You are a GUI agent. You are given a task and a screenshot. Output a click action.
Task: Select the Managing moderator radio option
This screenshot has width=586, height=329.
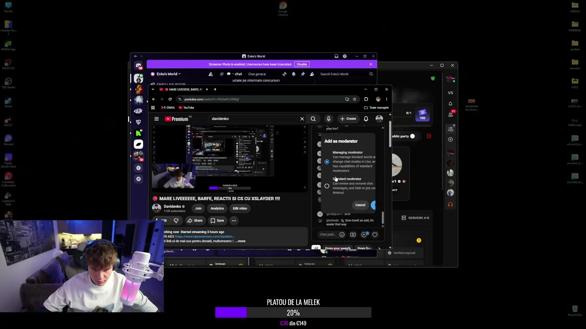(326, 162)
